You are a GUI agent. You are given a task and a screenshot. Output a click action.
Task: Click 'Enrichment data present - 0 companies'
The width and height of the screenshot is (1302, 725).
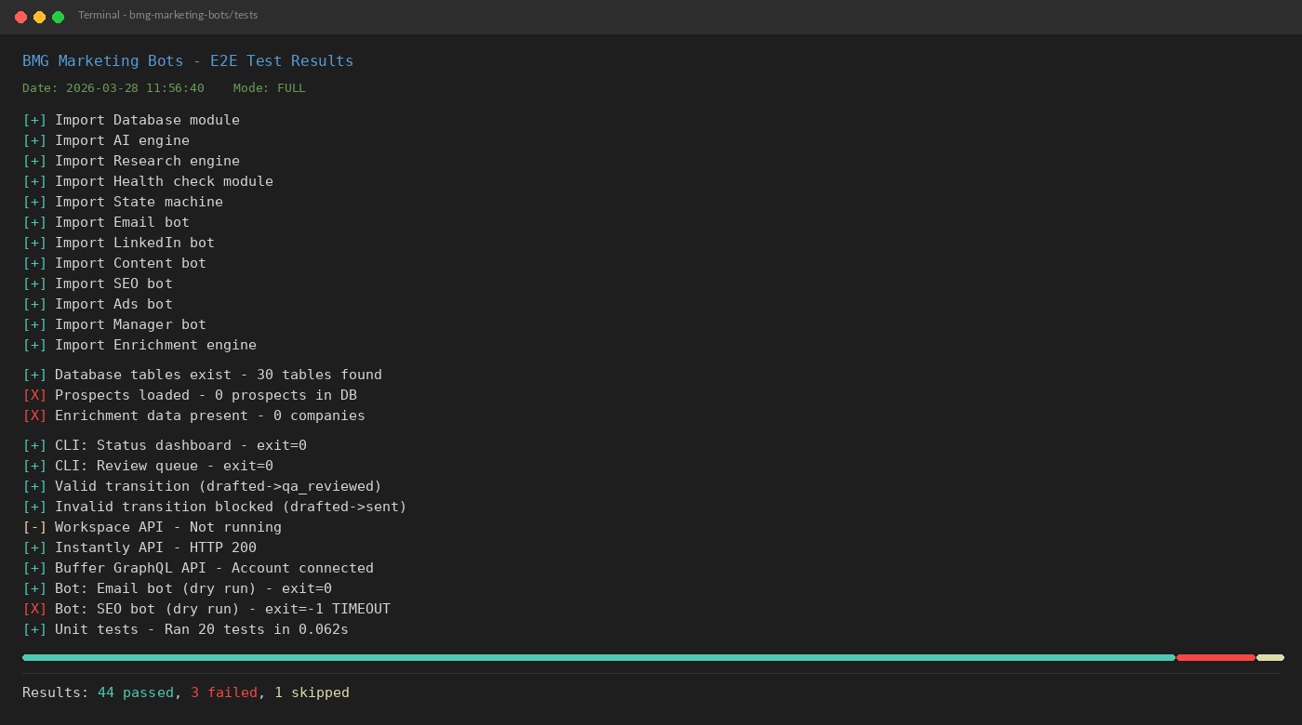pos(210,415)
